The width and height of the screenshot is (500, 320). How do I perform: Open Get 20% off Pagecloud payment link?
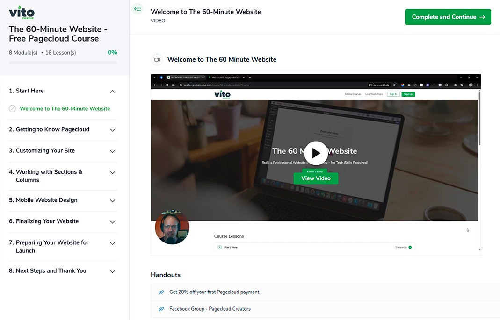point(215,292)
